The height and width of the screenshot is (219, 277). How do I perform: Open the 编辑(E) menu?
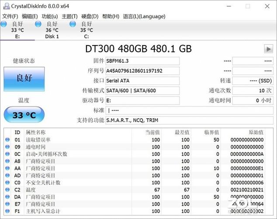[x=30, y=16]
